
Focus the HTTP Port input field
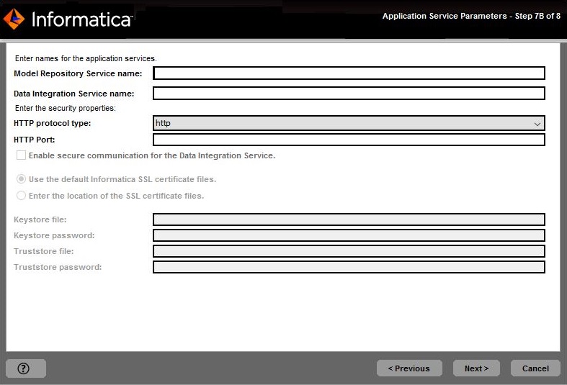coord(349,140)
